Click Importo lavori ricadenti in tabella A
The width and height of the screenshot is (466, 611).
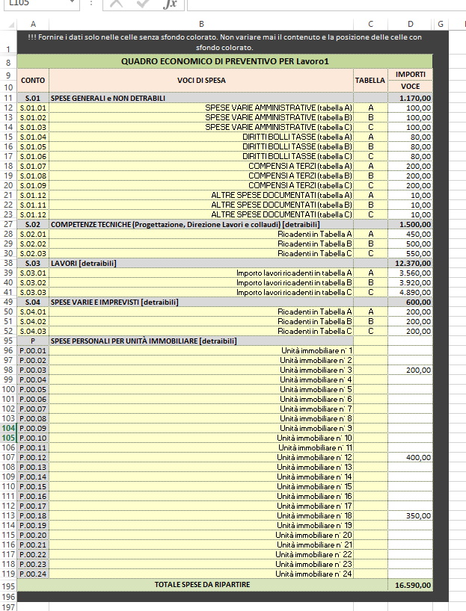click(x=201, y=273)
